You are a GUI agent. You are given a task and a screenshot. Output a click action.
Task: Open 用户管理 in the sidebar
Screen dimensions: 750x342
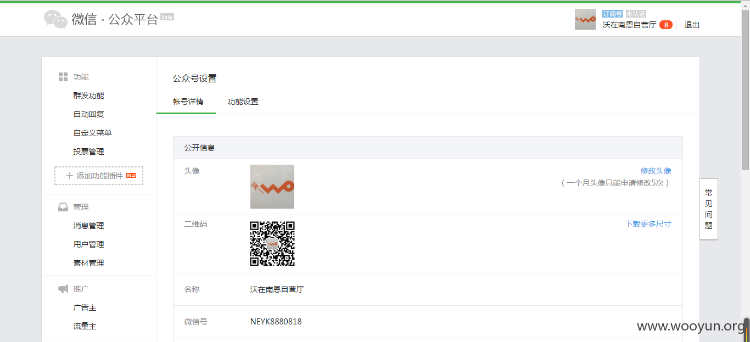coord(89,244)
